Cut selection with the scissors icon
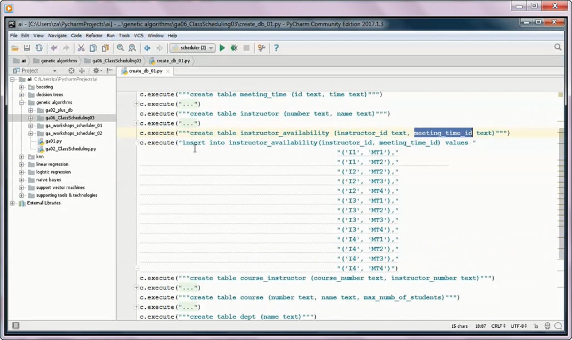 [x=81, y=48]
